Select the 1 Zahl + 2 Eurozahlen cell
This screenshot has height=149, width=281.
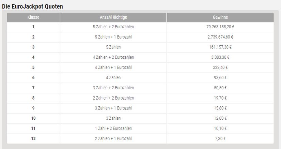click(113, 129)
